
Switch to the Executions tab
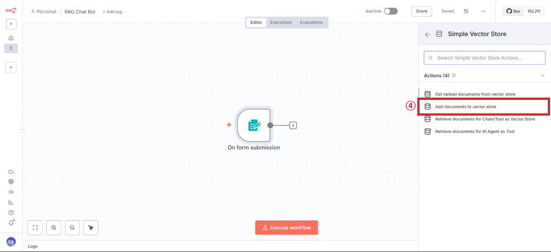281,22
